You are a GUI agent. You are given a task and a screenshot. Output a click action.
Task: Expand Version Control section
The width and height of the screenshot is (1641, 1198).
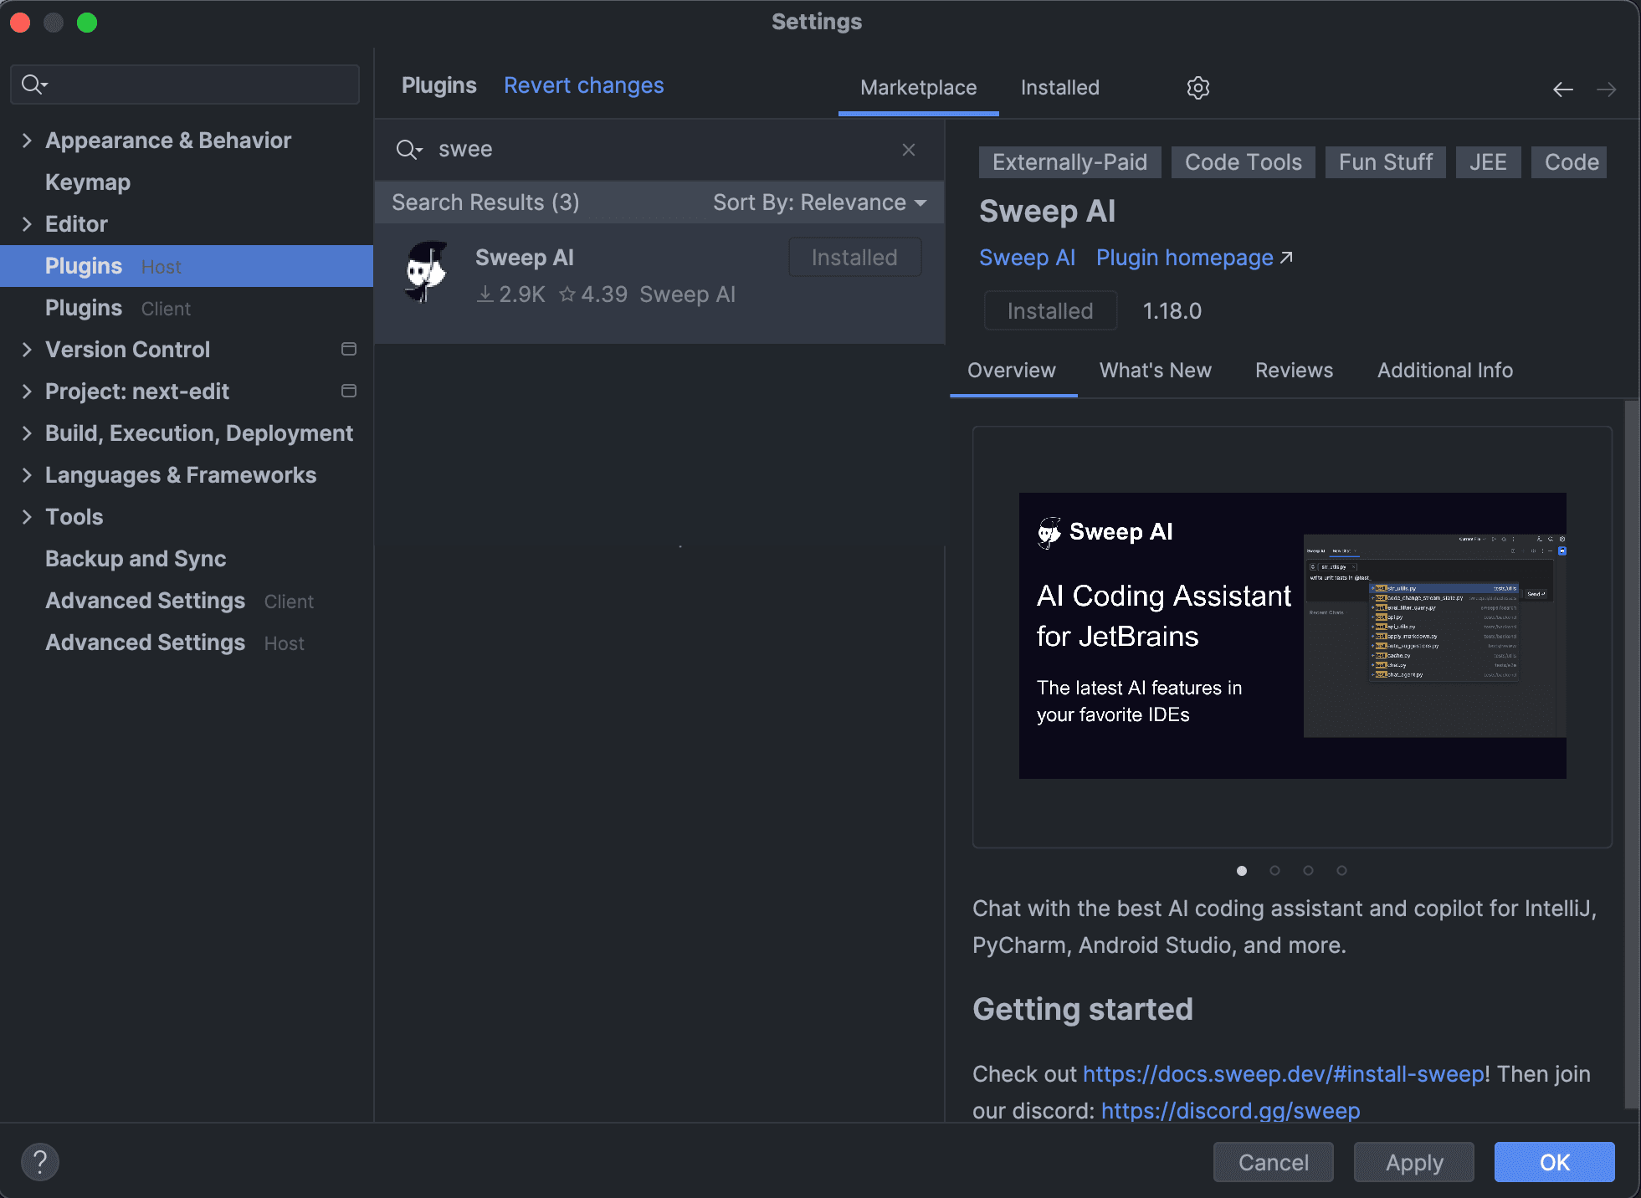click(27, 350)
